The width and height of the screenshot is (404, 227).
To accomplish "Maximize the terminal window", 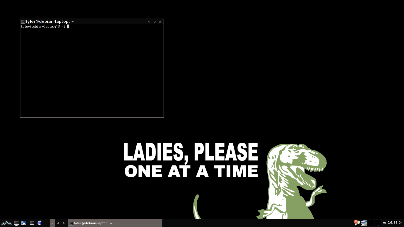I will [155, 22].
